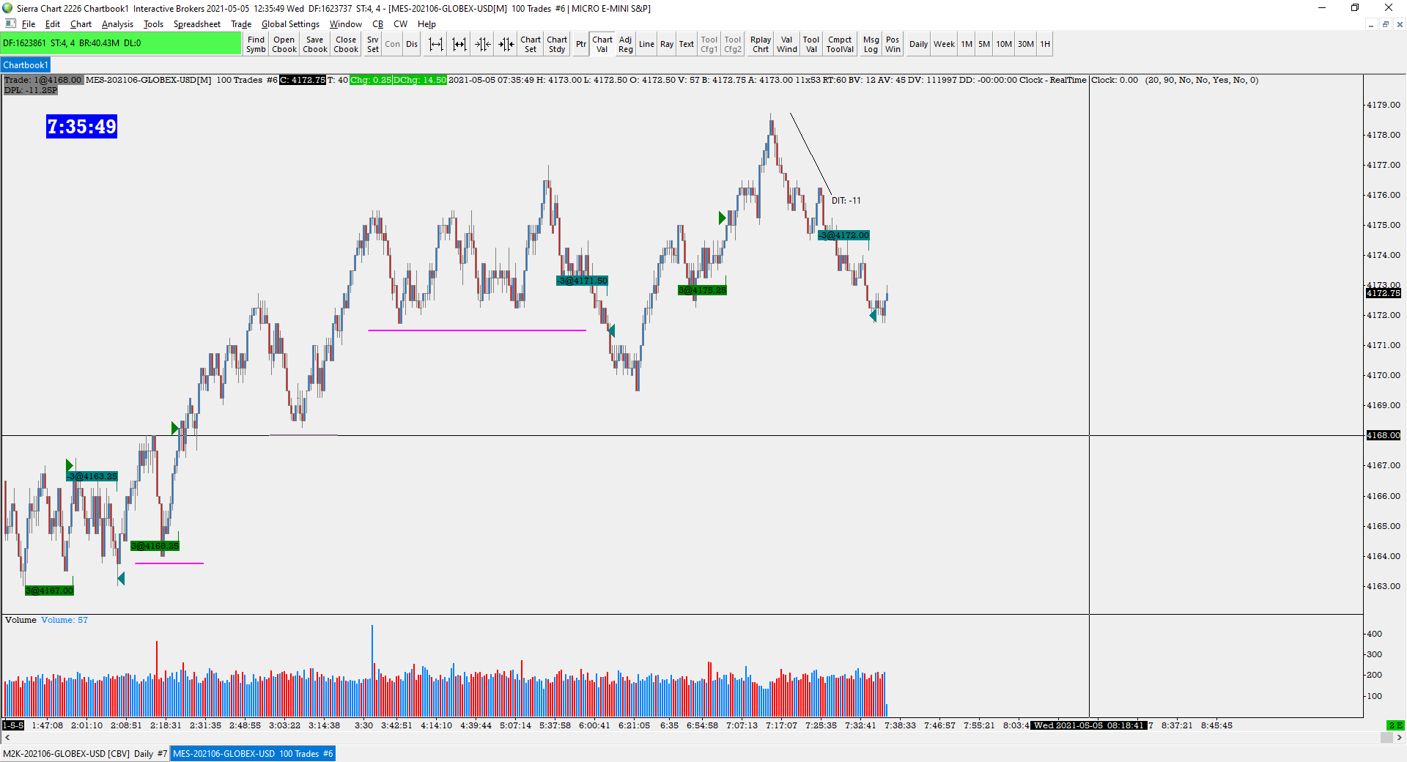Click the compress bar spacing icon
Image resolution: width=1407 pixels, height=762 pixels.
[482, 44]
